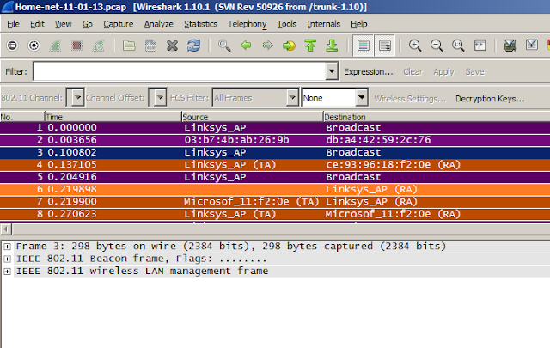Screen dimensions: 550x348
Task: Go forward in packet history
Action: (x=267, y=46)
